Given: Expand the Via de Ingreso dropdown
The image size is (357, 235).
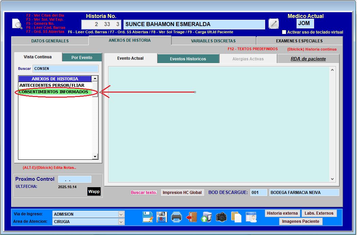Looking at the screenshot, I should point(121,214).
